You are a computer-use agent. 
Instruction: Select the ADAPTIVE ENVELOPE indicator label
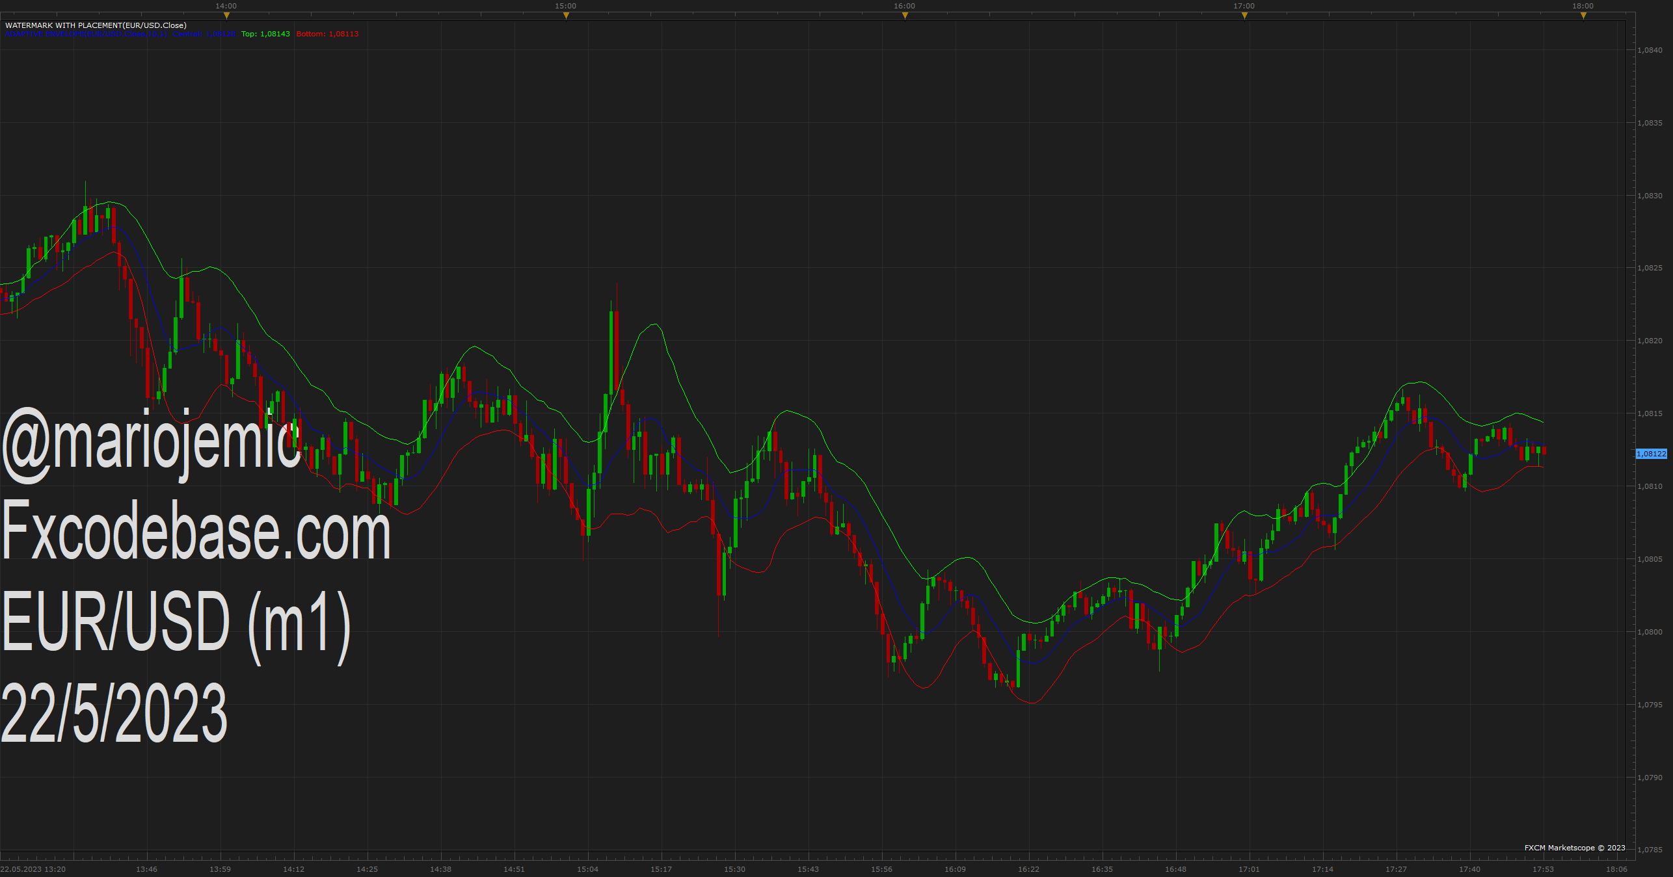(86, 34)
